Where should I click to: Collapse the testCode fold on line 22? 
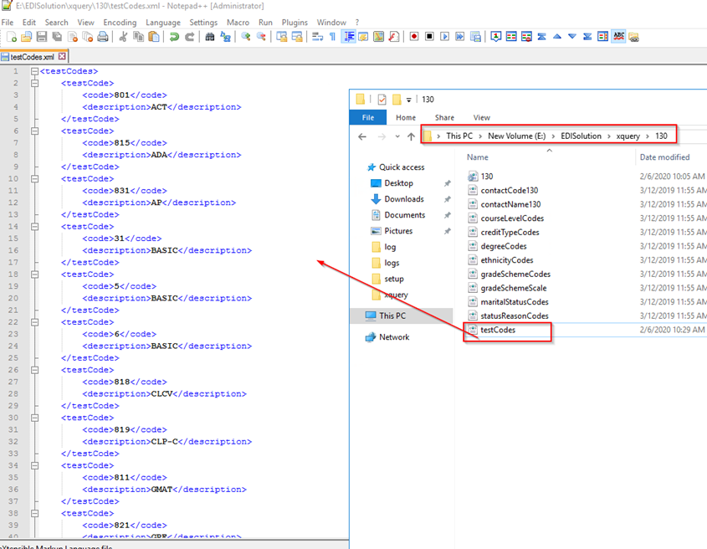tap(34, 322)
